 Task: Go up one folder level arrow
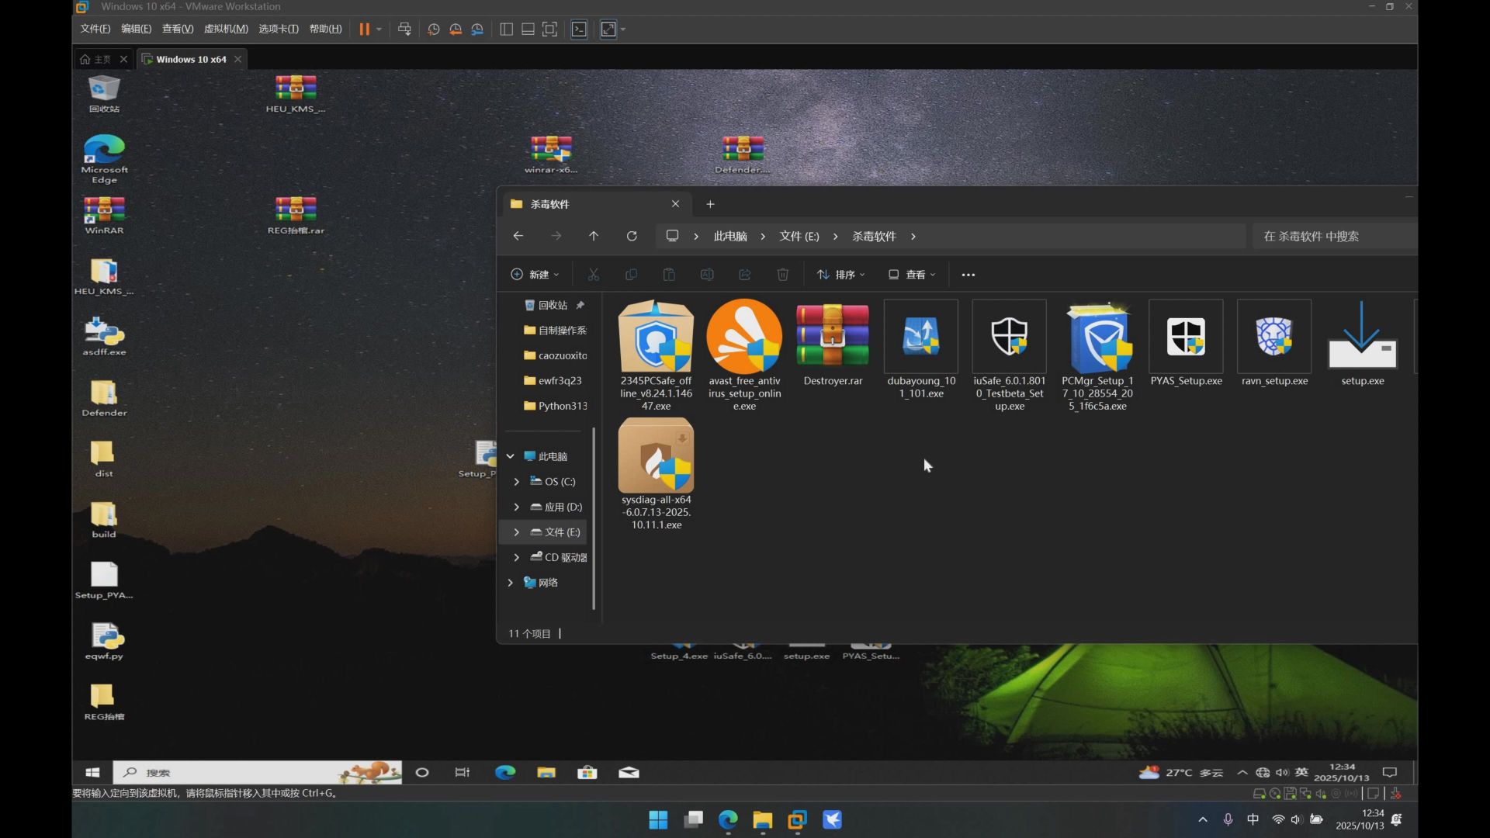point(594,236)
